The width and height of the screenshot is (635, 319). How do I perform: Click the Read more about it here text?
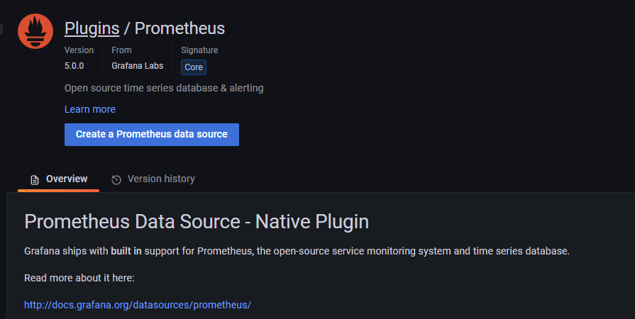coord(79,278)
